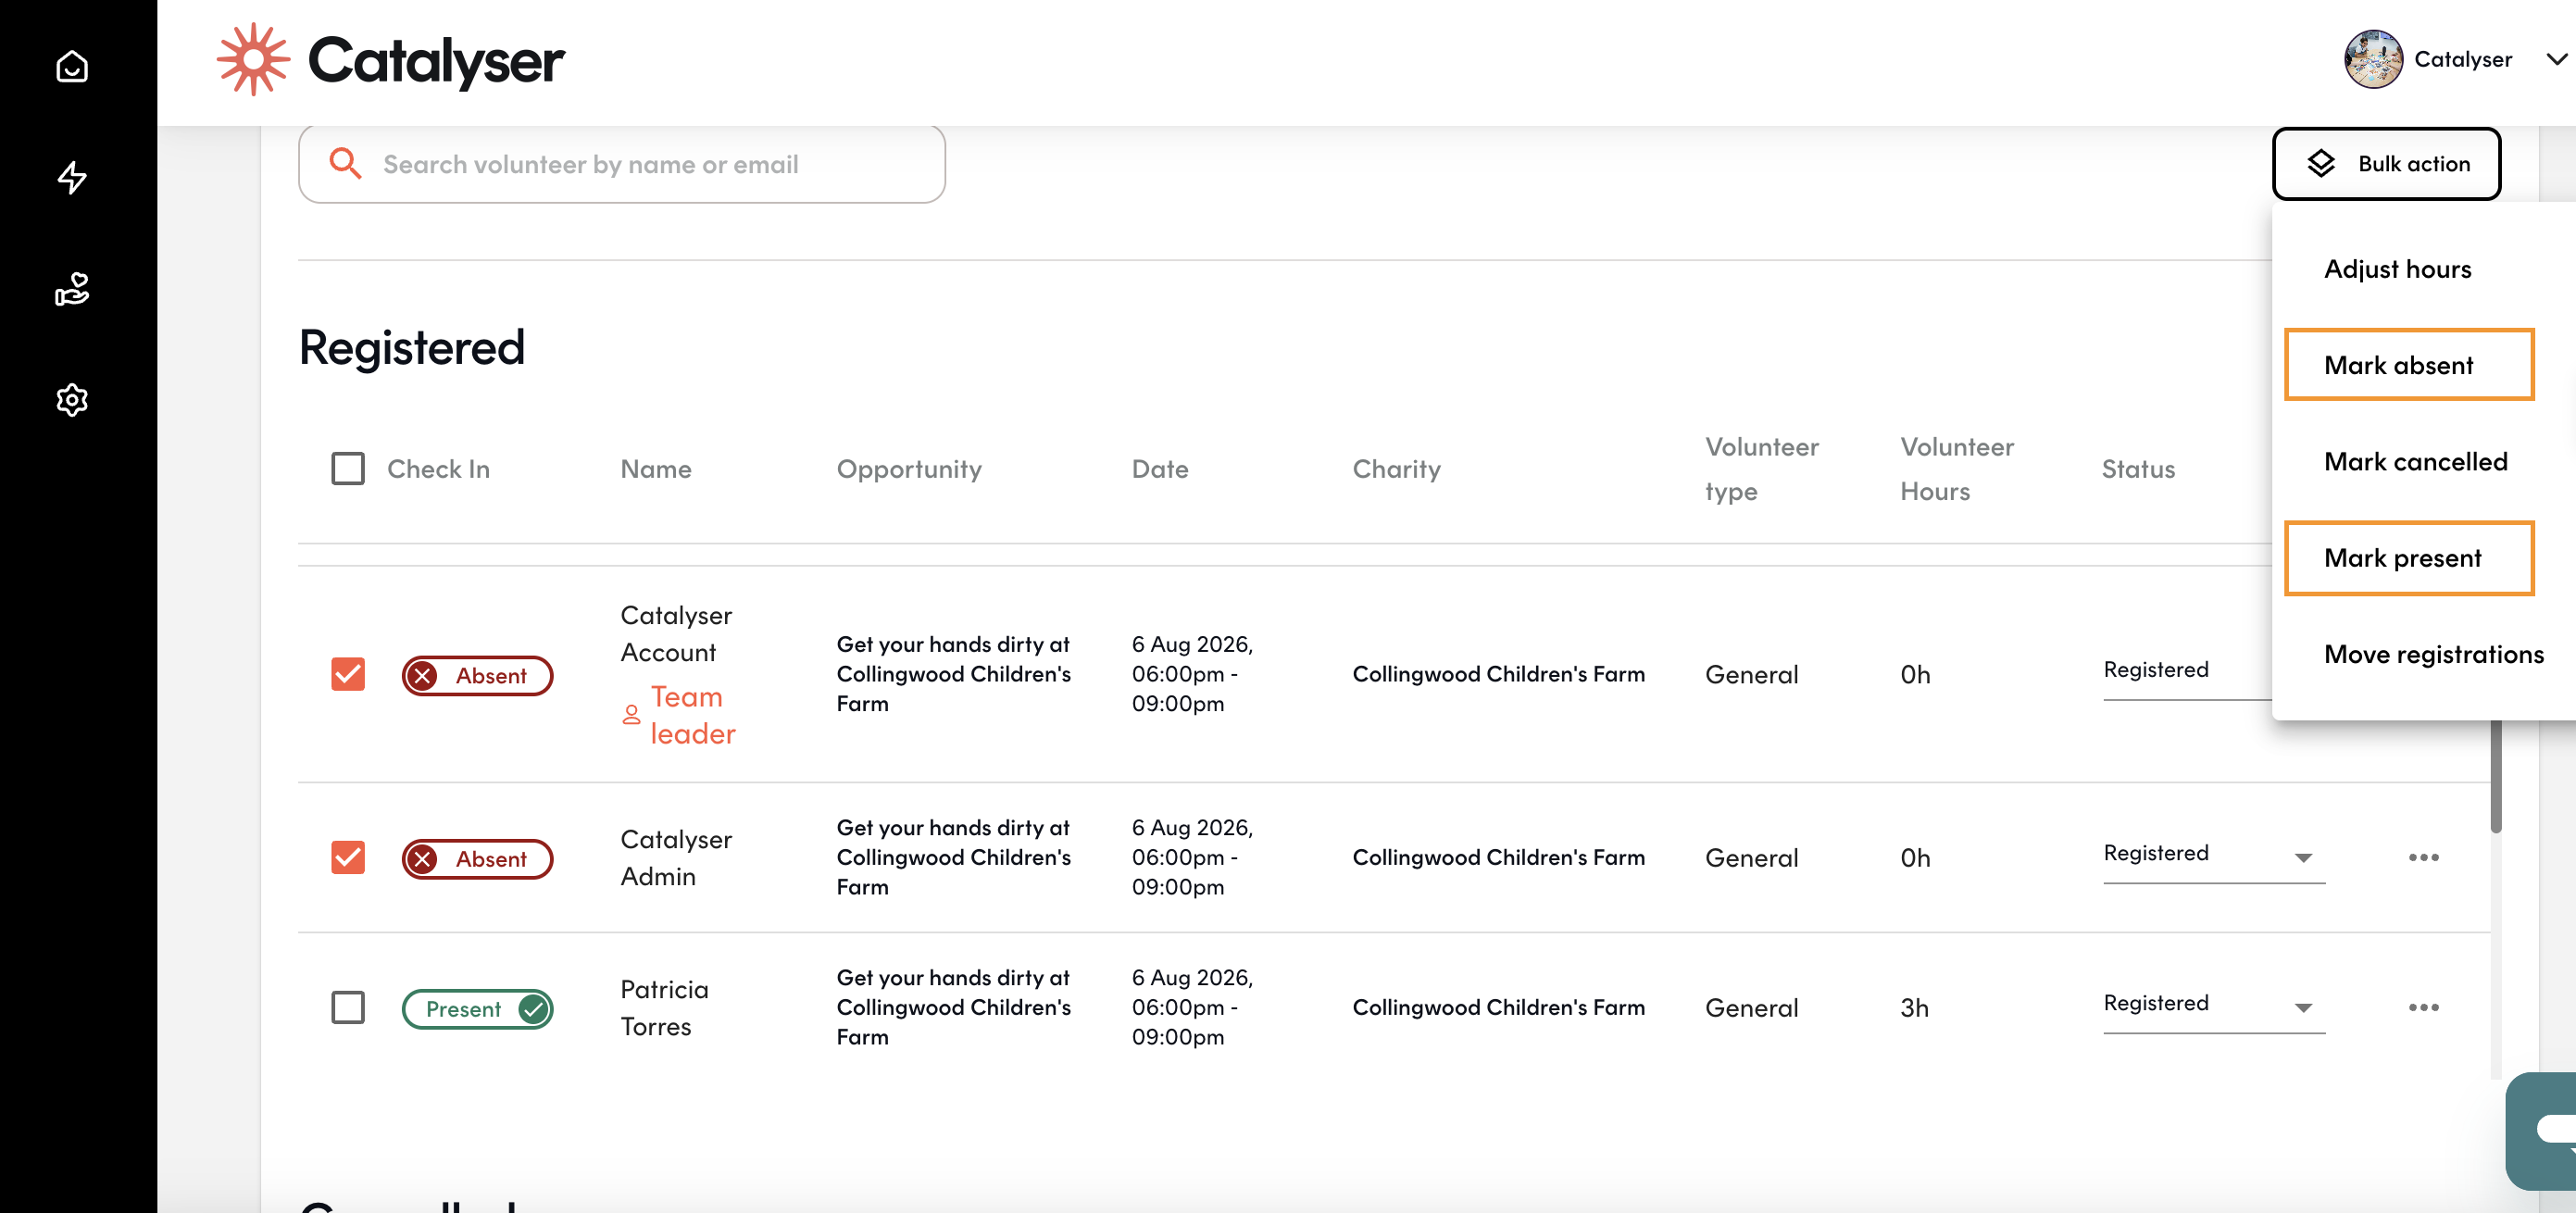Toggle Absent status for Catalyser Account

pos(477,676)
